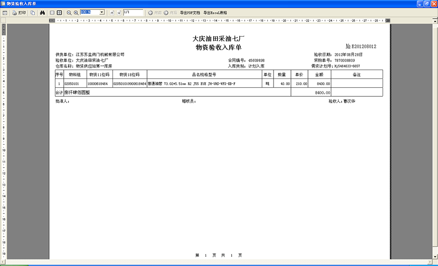Click 导出PDF文档 export button

(x=190, y=13)
